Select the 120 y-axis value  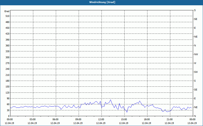click(7, 92)
